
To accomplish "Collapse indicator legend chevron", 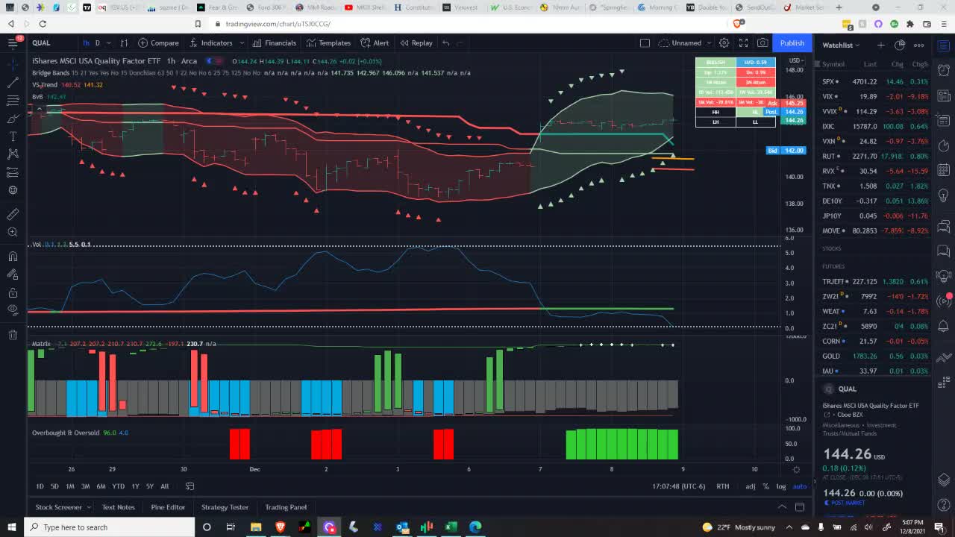I will pos(39,109).
